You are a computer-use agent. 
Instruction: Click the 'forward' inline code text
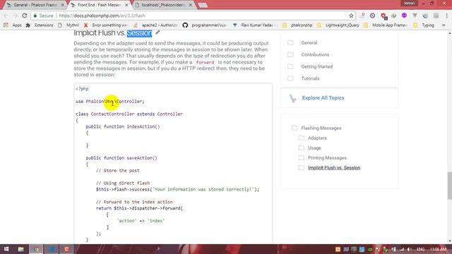click(x=205, y=62)
